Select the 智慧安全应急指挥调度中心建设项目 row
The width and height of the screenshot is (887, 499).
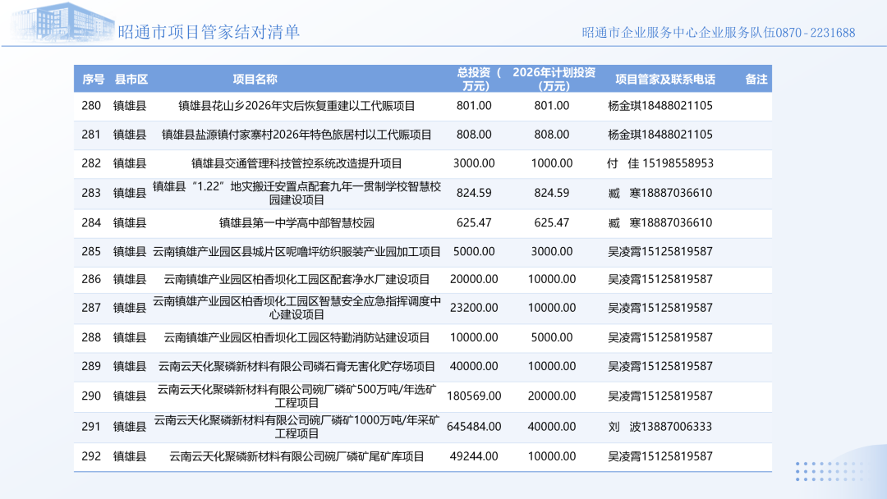296,308
